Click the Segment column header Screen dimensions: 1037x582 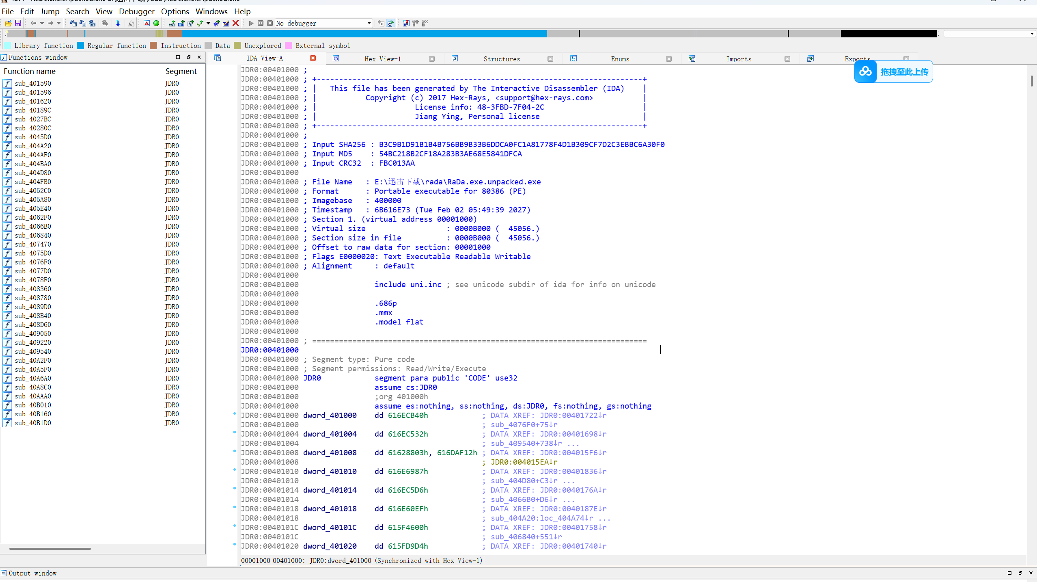click(x=181, y=71)
